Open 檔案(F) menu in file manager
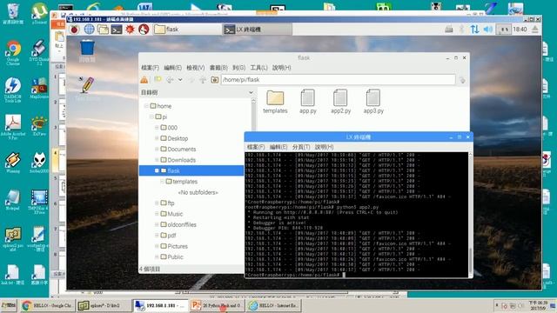 (x=150, y=68)
